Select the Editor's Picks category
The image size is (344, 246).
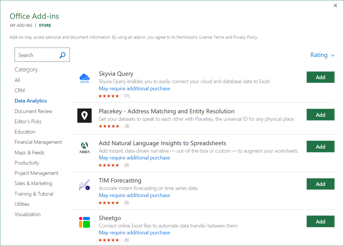coord(28,121)
